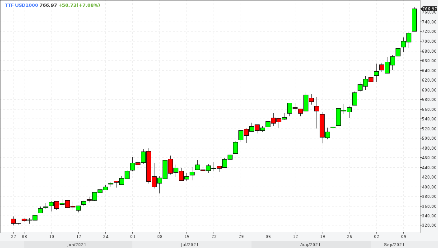
Task: Click the Sep/2021 month label
Action: (394, 245)
